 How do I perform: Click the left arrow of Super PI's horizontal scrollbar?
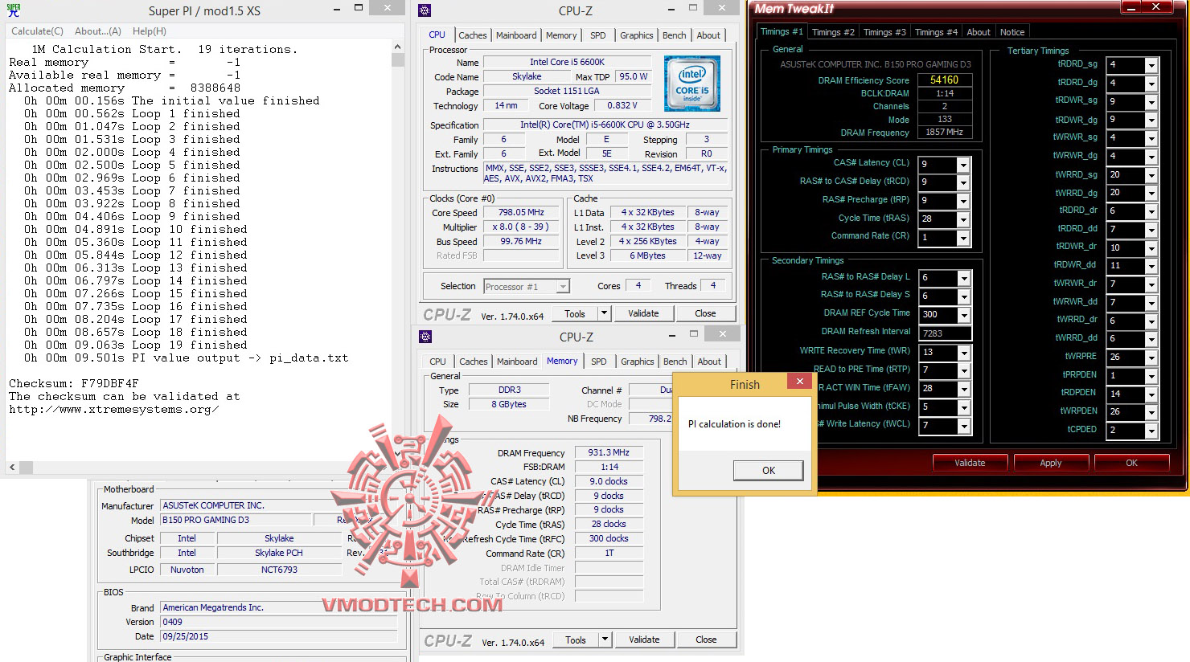click(12, 467)
